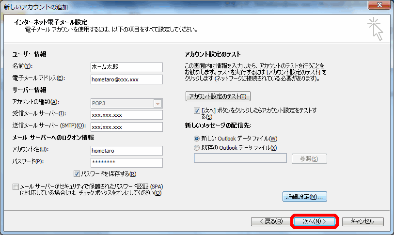Select 既存の Outlook データ ファイル radio button
394x235 pixels.
(196, 148)
